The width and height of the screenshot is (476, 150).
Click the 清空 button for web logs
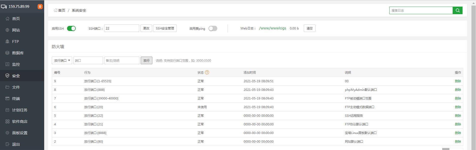point(309,28)
